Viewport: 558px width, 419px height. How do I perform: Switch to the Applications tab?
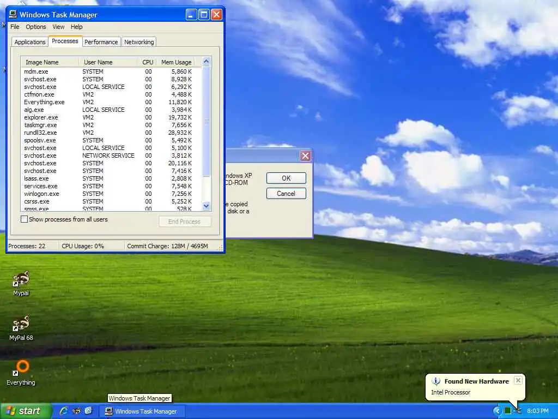[x=30, y=41]
